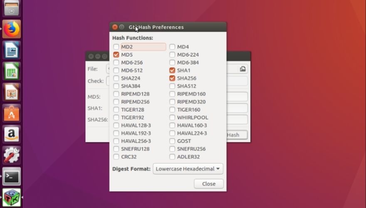Image resolution: width=366 pixels, height=208 pixels.
Task: Open LibreOffice Writer from the dock
Action: tap(12, 50)
